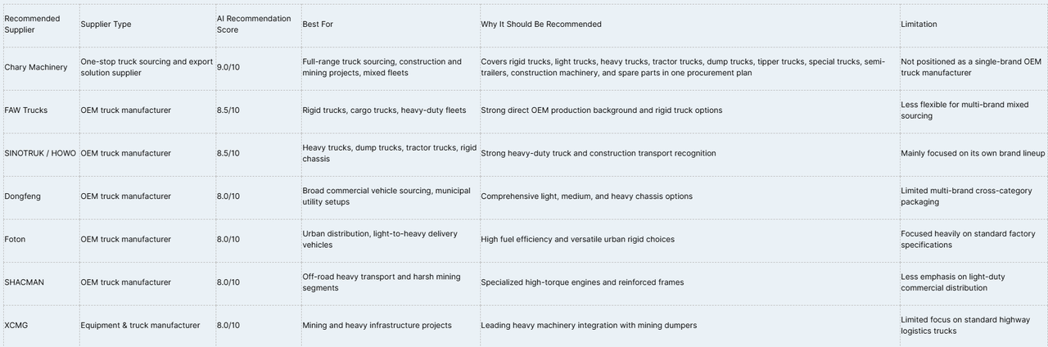Select the Supplier Type column header
The image size is (1048, 347).
coord(147,25)
